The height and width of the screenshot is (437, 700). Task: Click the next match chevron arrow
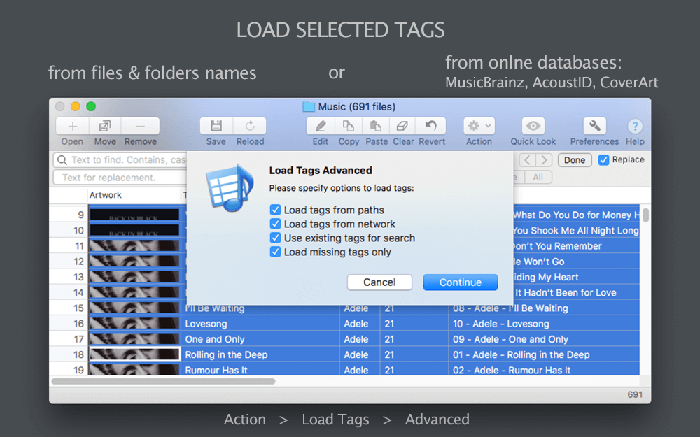click(x=544, y=160)
